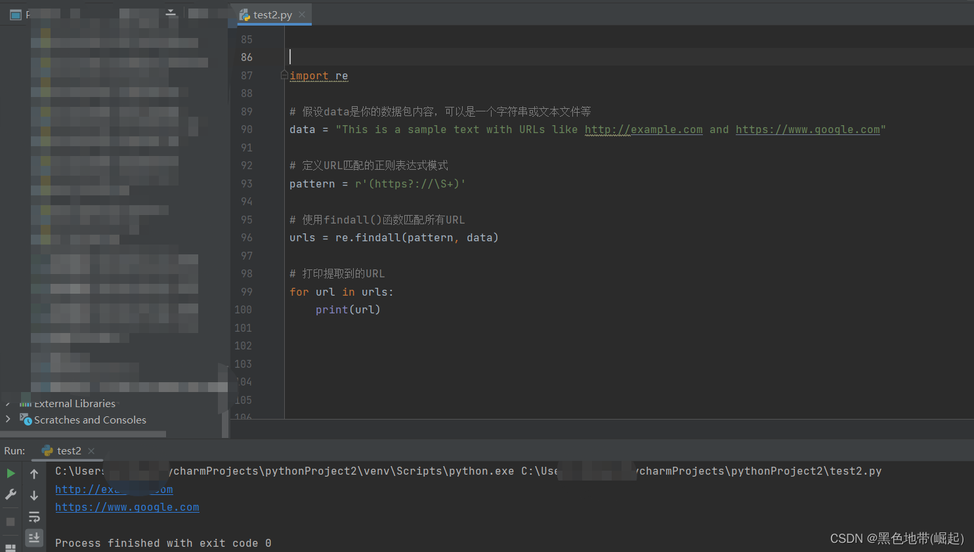
Task: Click the 'print(url)' statement
Action: 348,309
